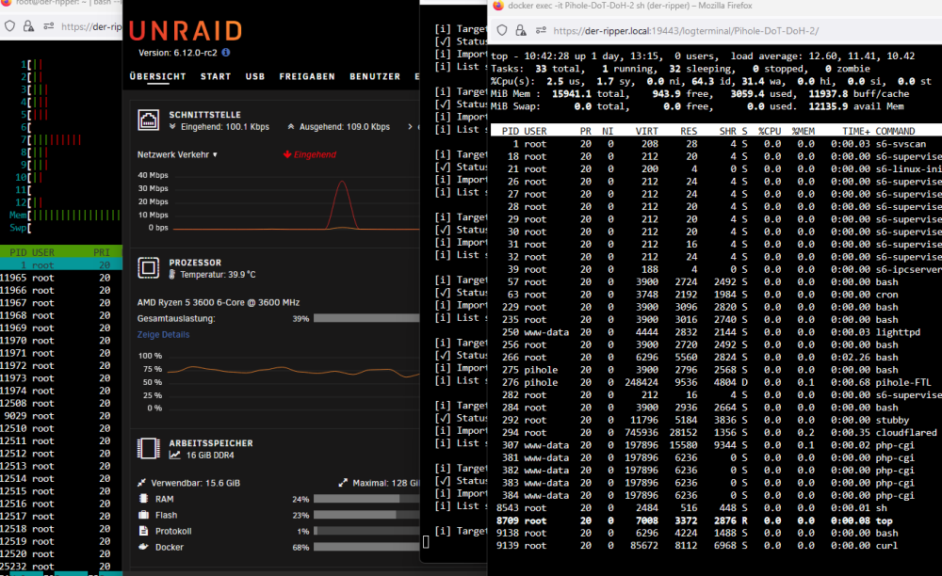Click the curl process row

[x=716, y=545]
